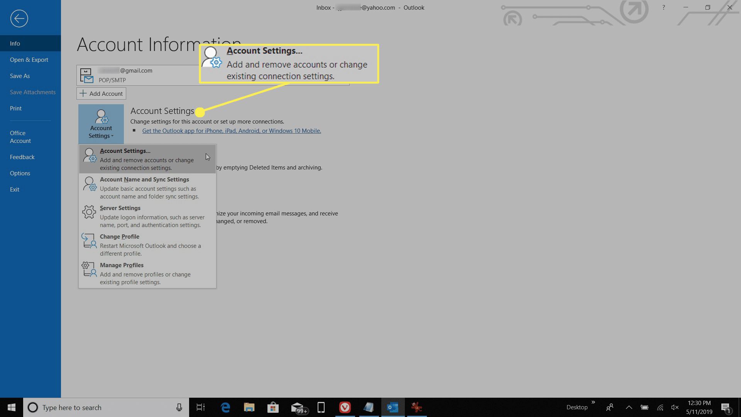Viewport: 741px width, 417px height.
Task: Click the Back navigation arrow icon
Action: click(18, 18)
